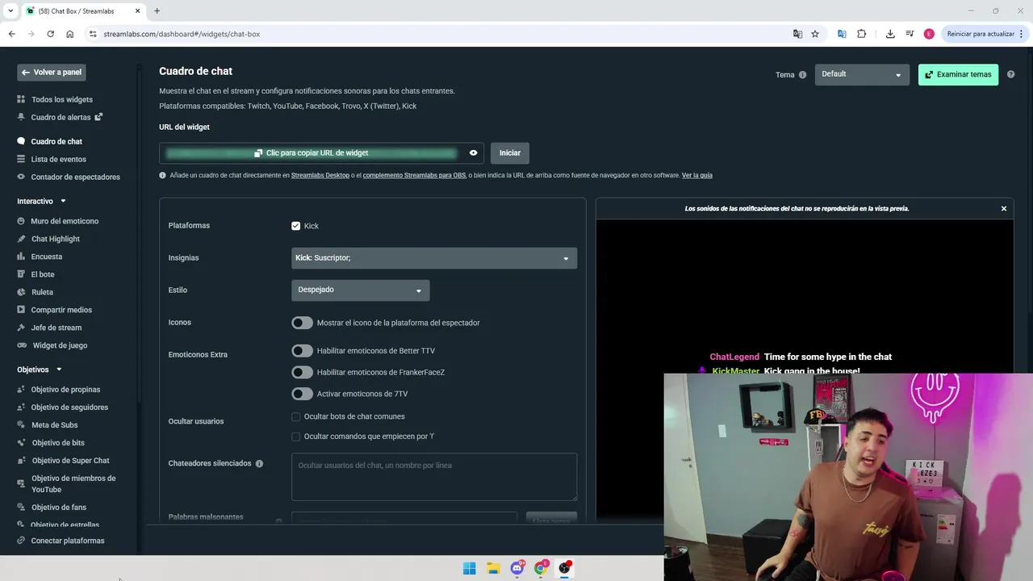Activate 7TV emoticons toggle
The height and width of the screenshot is (581, 1033).
pos(302,394)
